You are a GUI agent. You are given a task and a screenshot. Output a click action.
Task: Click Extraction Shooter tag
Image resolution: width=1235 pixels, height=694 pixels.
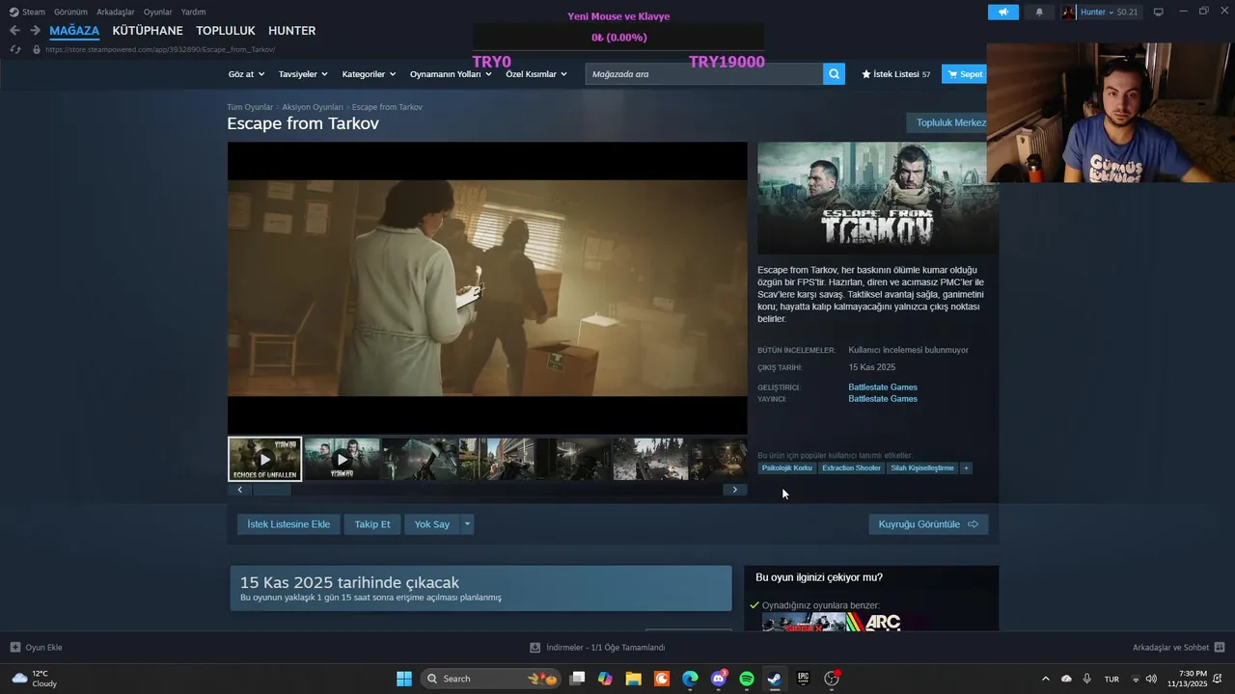click(851, 468)
